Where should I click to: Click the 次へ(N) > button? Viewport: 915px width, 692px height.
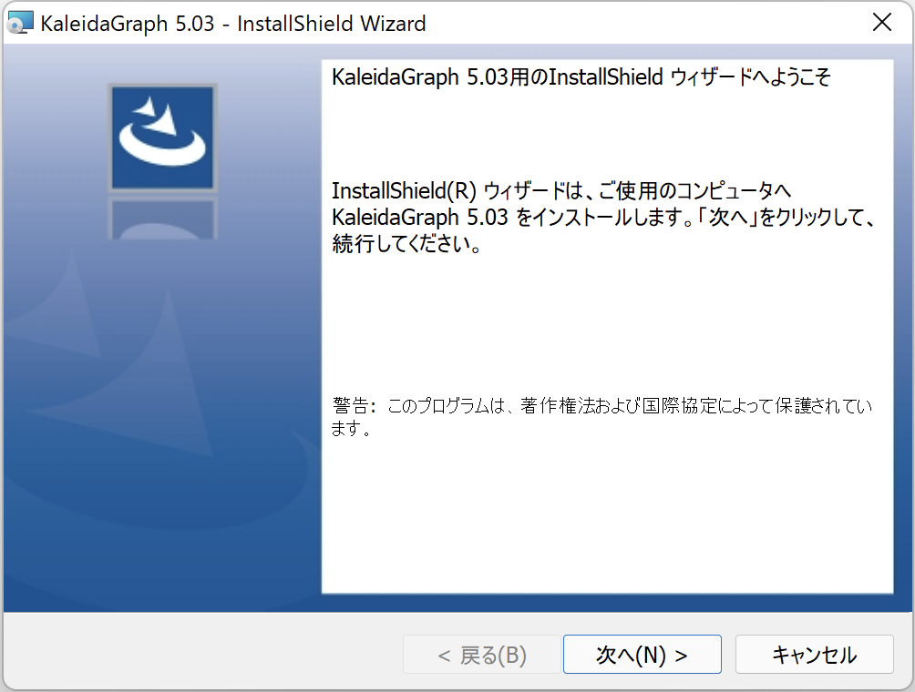click(642, 655)
